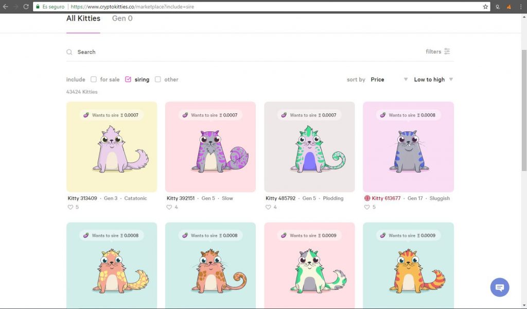Like Kitty 313409 with heart icon
Image resolution: width=527 pixels, height=309 pixels.
[70, 207]
